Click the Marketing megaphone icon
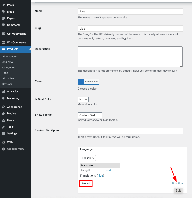Screen dimensions: 192x198 (4, 98)
